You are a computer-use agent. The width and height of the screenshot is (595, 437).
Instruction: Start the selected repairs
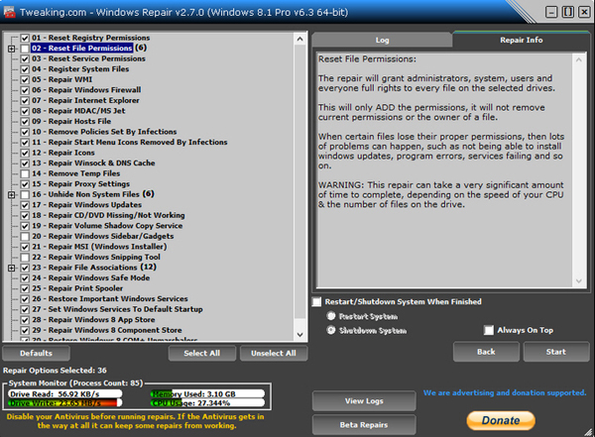(x=556, y=352)
